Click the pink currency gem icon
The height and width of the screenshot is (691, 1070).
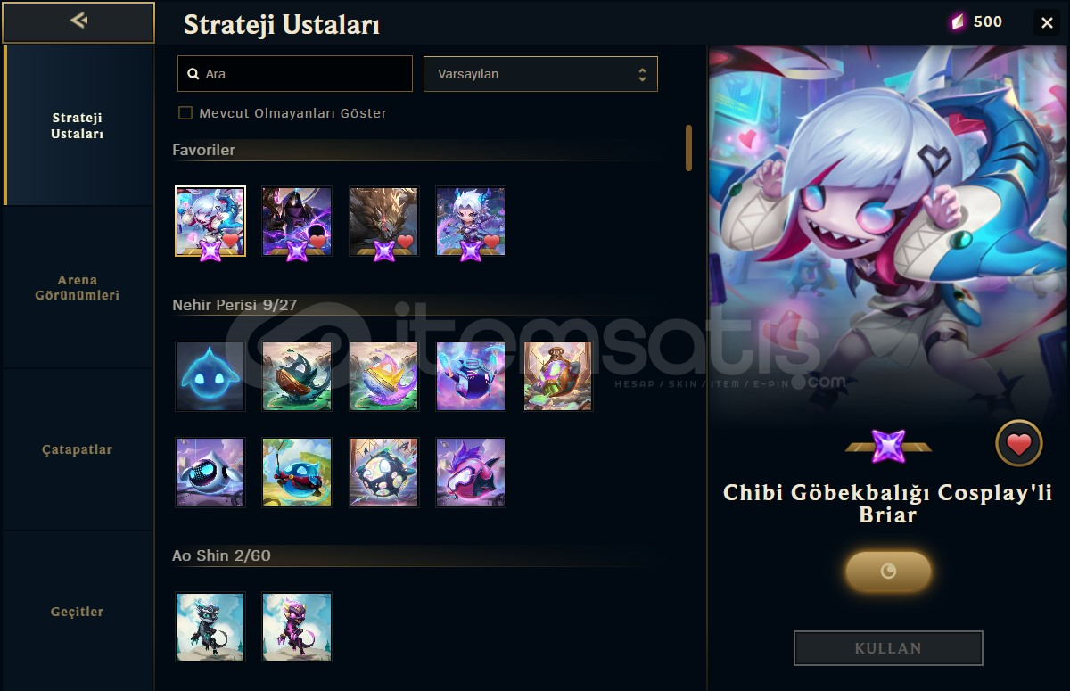coord(958,22)
